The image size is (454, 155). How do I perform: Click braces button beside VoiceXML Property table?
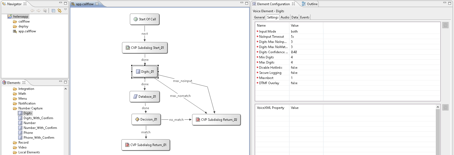pyautogui.click(x=445, y=107)
